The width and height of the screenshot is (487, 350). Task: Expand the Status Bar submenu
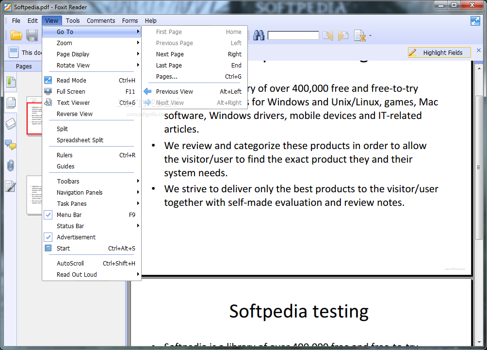92,226
